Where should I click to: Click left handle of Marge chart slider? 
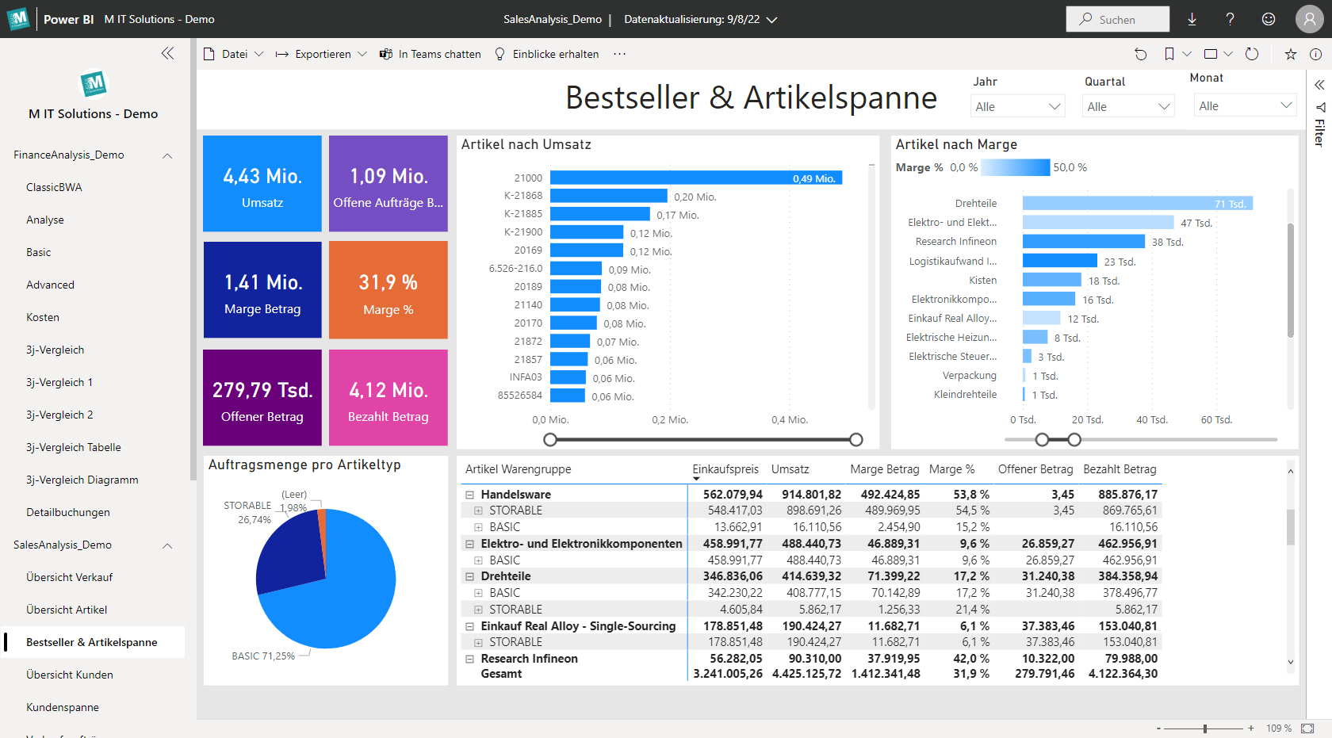pyautogui.click(x=1043, y=439)
